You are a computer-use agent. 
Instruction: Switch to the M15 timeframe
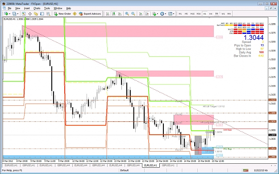[192, 14]
